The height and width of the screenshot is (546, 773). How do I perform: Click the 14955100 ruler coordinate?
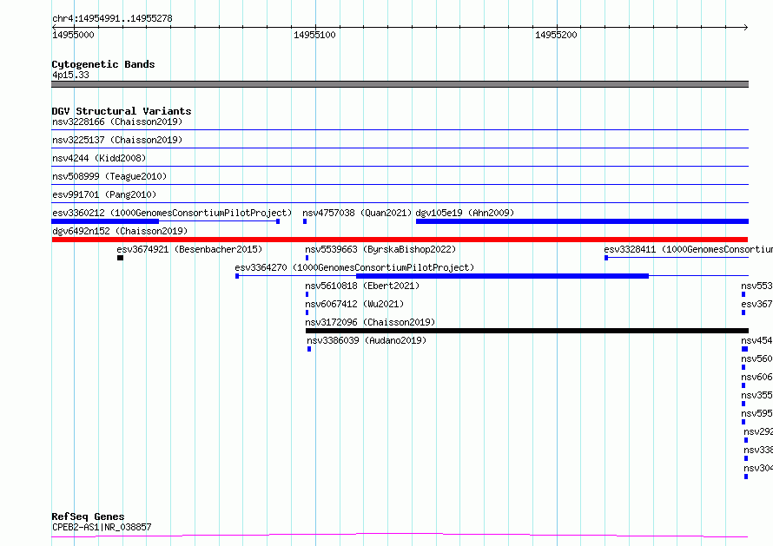[x=314, y=35]
